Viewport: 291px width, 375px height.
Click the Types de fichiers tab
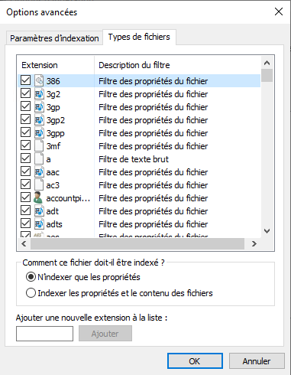pyautogui.click(x=139, y=37)
